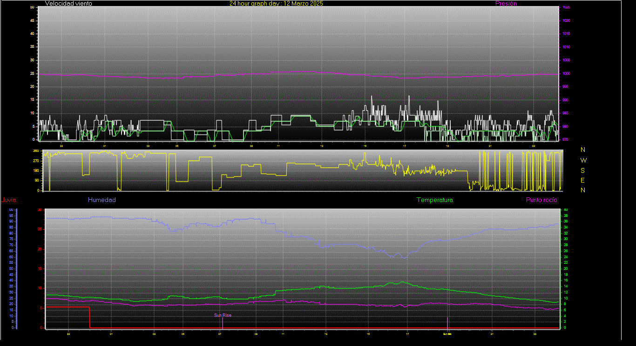Click the 'E' compass direction label
Screen dimensions: 636x346
[x=583, y=180]
